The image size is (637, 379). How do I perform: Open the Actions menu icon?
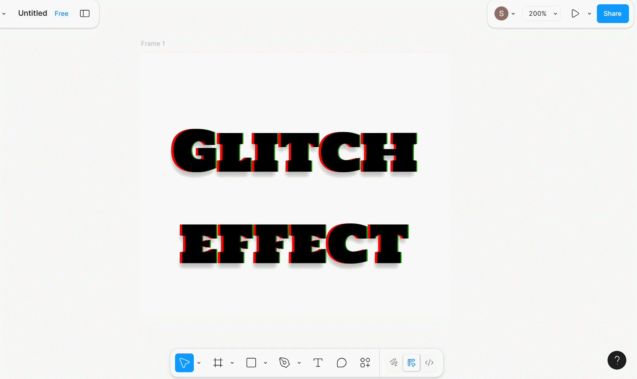365,363
